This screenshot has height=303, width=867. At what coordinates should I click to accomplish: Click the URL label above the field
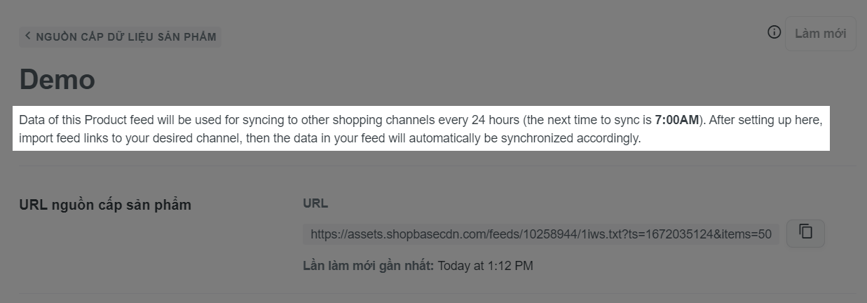coord(315,203)
